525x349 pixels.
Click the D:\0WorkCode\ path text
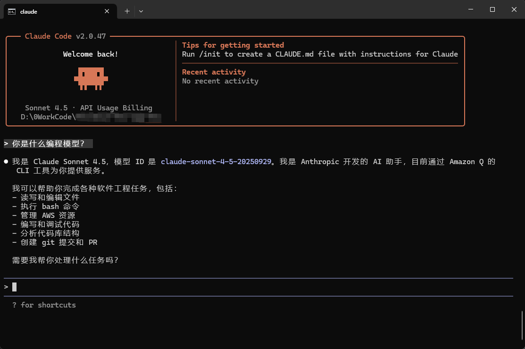(x=48, y=117)
